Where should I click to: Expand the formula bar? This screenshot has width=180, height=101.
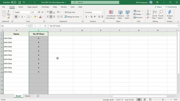178,26
